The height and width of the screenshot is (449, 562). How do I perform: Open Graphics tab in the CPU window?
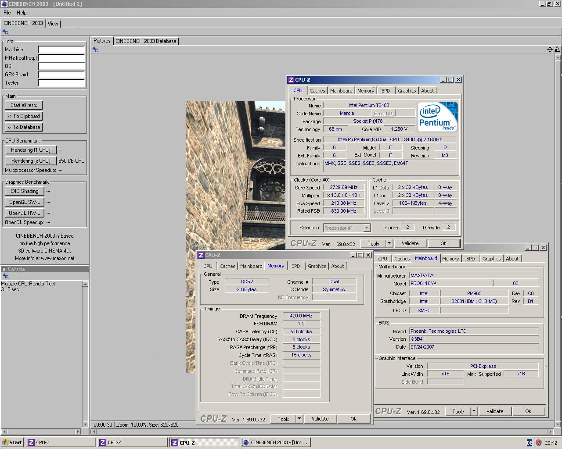pyautogui.click(x=407, y=91)
